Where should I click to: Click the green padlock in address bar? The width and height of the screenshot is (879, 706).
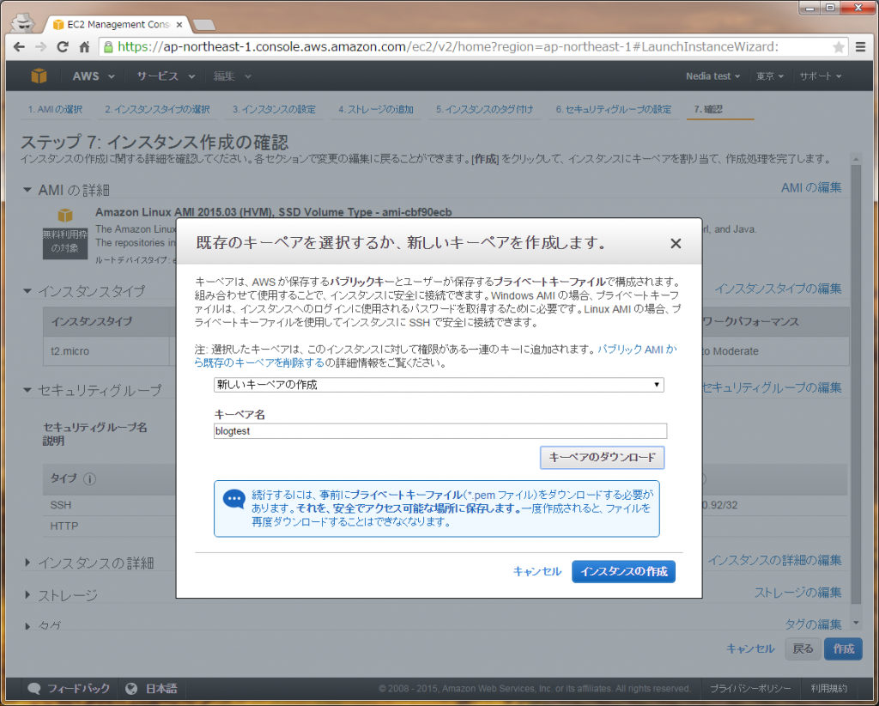[x=109, y=47]
